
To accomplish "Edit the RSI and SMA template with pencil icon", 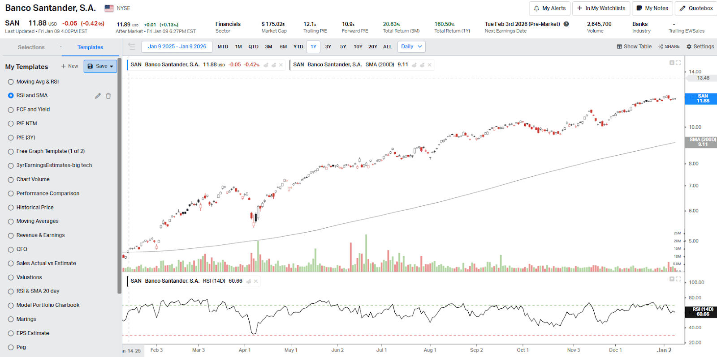I will pos(98,96).
